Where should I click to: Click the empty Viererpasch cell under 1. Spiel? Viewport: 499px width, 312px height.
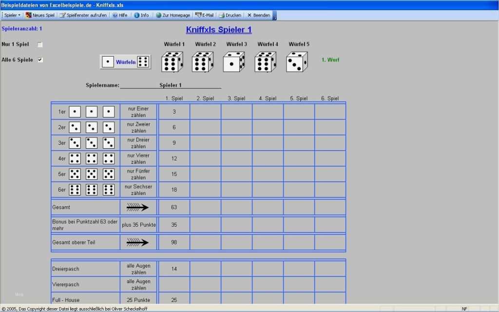click(174, 284)
